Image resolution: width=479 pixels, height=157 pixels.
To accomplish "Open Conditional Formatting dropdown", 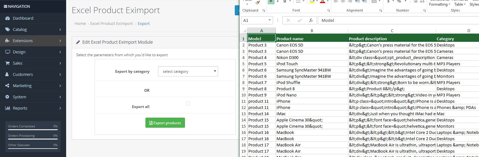I will point(440,4).
